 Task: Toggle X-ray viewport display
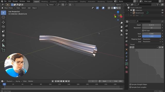109,8
